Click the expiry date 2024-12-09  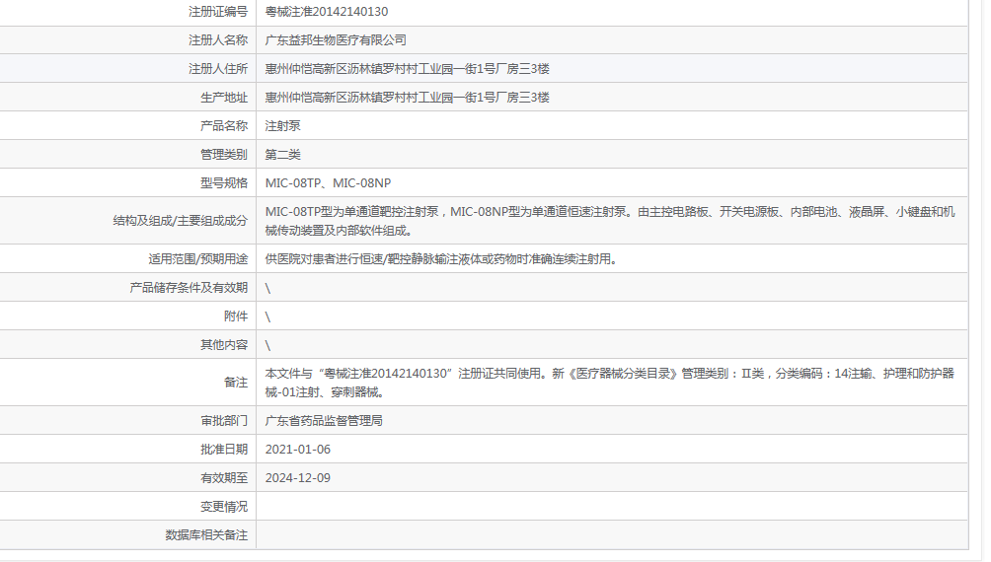tap(298, 478)
